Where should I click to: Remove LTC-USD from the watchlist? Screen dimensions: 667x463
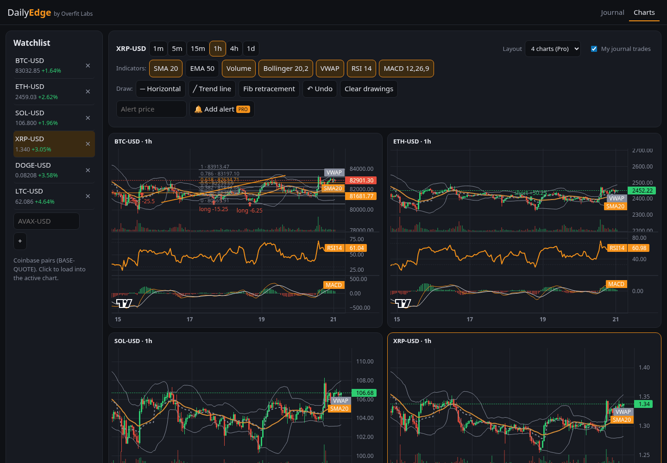pyautogui.click(x=88, y=196)
